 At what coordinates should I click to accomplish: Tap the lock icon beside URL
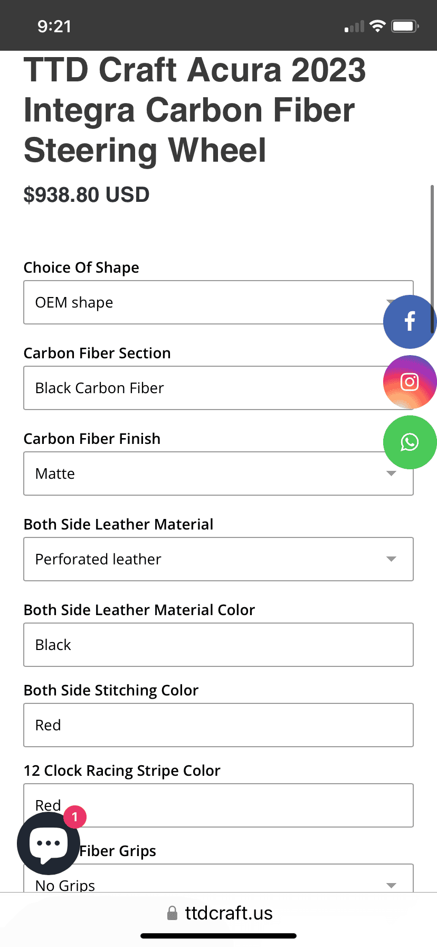(172, 913)
